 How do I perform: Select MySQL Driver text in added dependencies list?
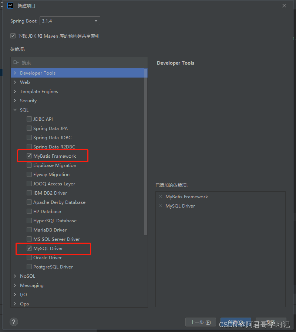tap(180, 206)
